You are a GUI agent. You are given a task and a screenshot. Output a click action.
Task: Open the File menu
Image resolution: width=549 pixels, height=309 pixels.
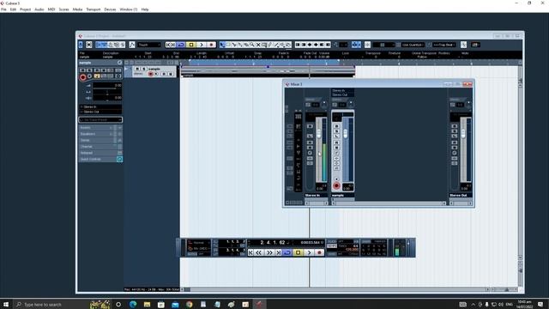click(x=3, y=9)
